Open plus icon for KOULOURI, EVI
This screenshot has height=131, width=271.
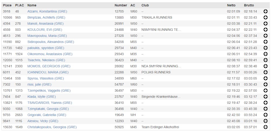point(265,30)
